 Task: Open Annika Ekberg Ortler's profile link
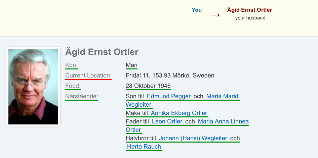coord(179,113)
